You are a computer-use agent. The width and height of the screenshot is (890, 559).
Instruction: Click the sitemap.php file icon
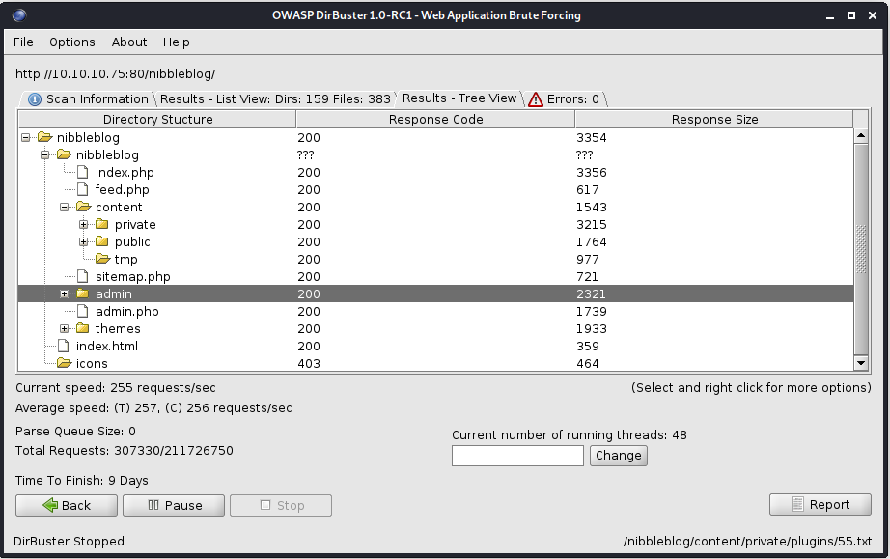[83, 277]
